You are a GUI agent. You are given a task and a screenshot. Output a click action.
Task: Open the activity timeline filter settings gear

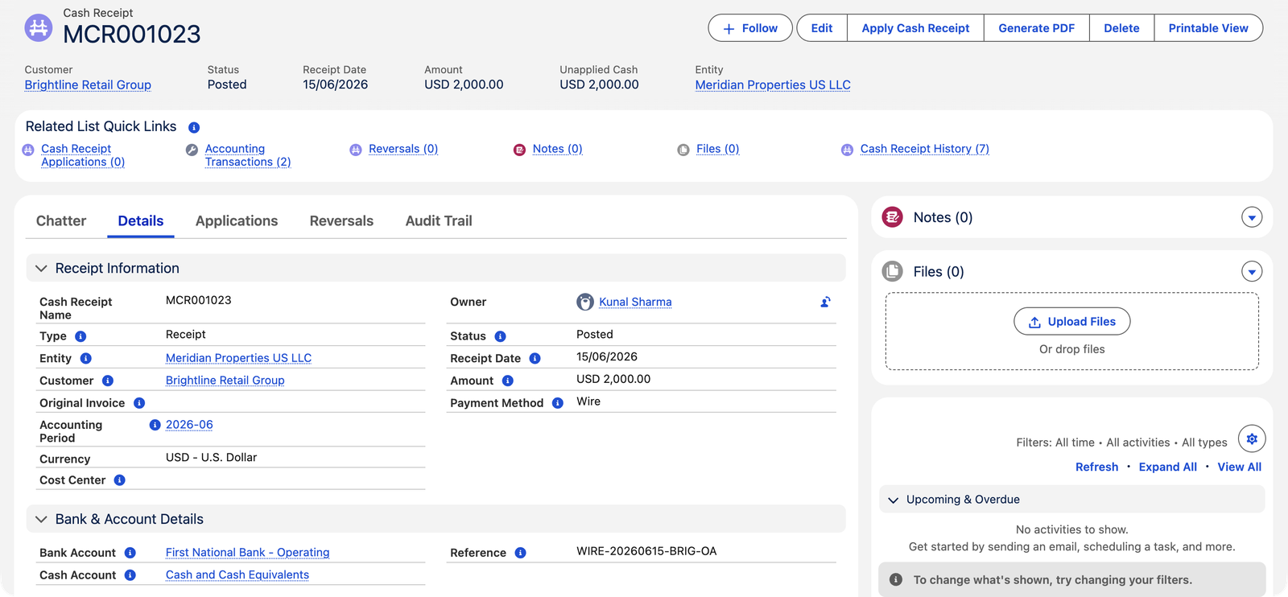(1252, 439)
